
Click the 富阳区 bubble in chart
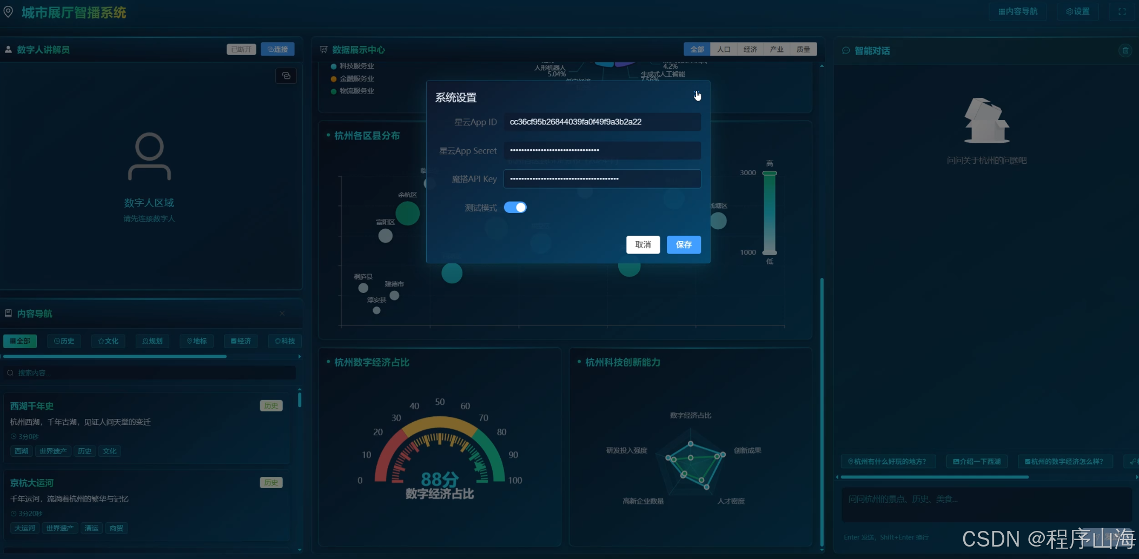pos(385,236)
